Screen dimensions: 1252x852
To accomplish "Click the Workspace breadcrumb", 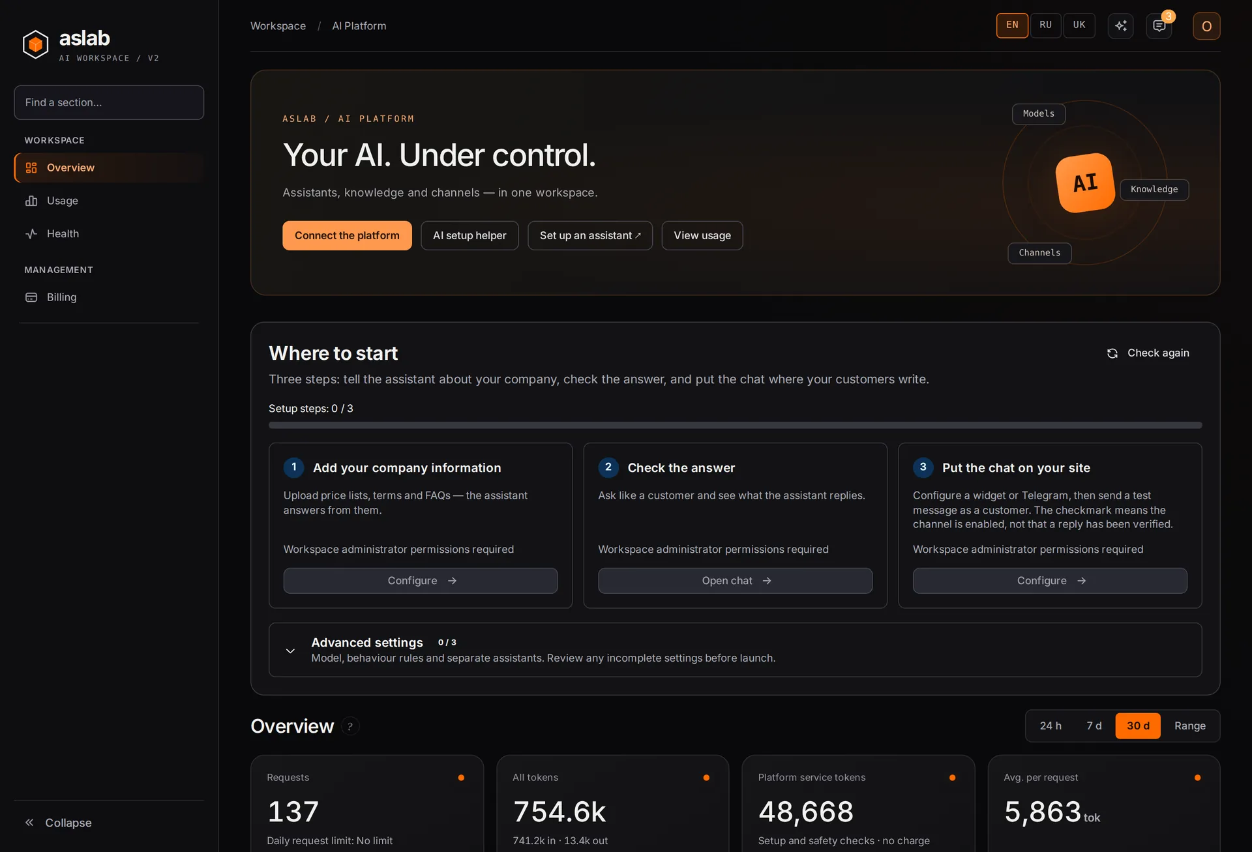I will (x=278, y=26).
